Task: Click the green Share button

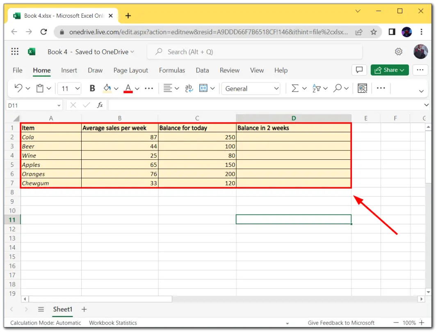Action: (389, 70)
